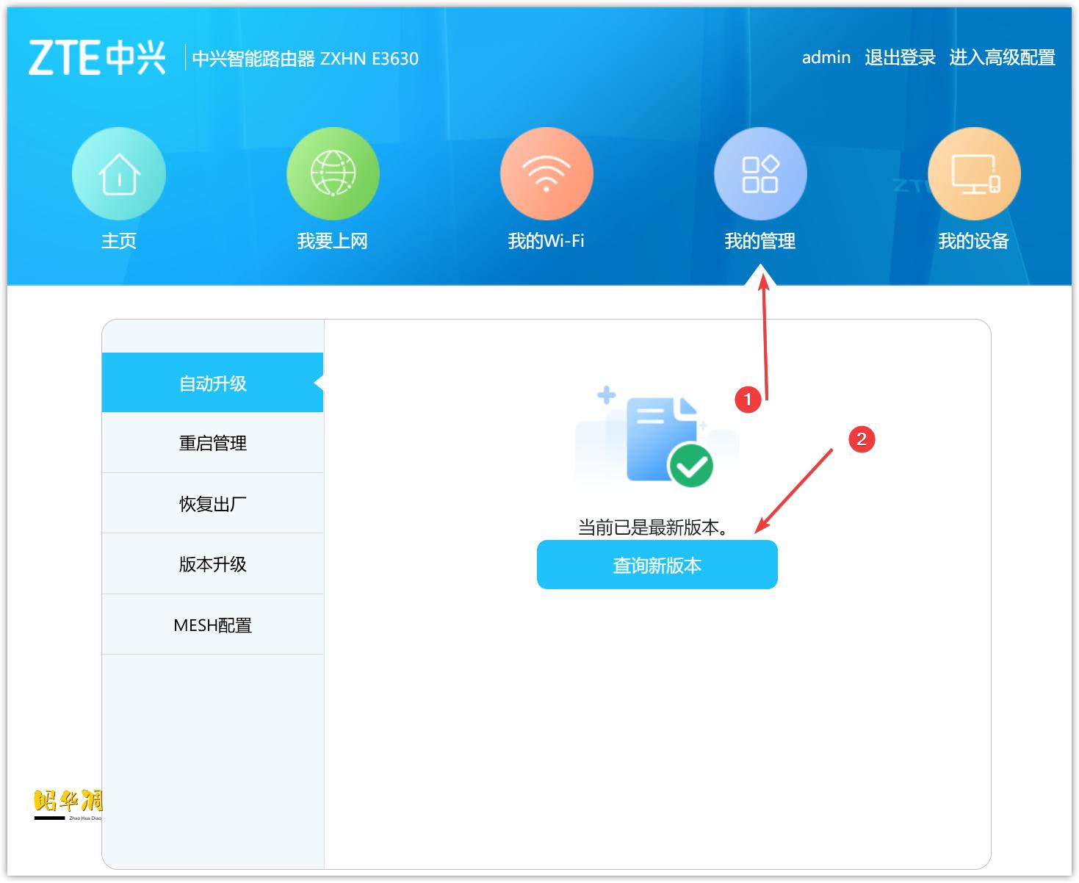This screenshot has height=883, width=1079.
Task: Click the admin account label
Action: pyautogui.click(x=825, y=57)
